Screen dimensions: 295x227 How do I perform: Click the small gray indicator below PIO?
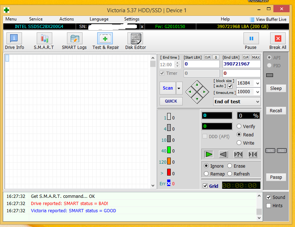269,75
